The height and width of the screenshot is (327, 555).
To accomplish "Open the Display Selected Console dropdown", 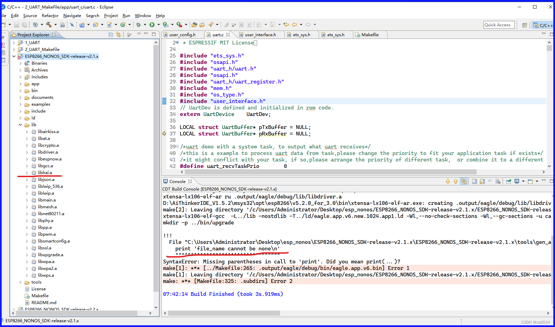I will pos(523,181).
